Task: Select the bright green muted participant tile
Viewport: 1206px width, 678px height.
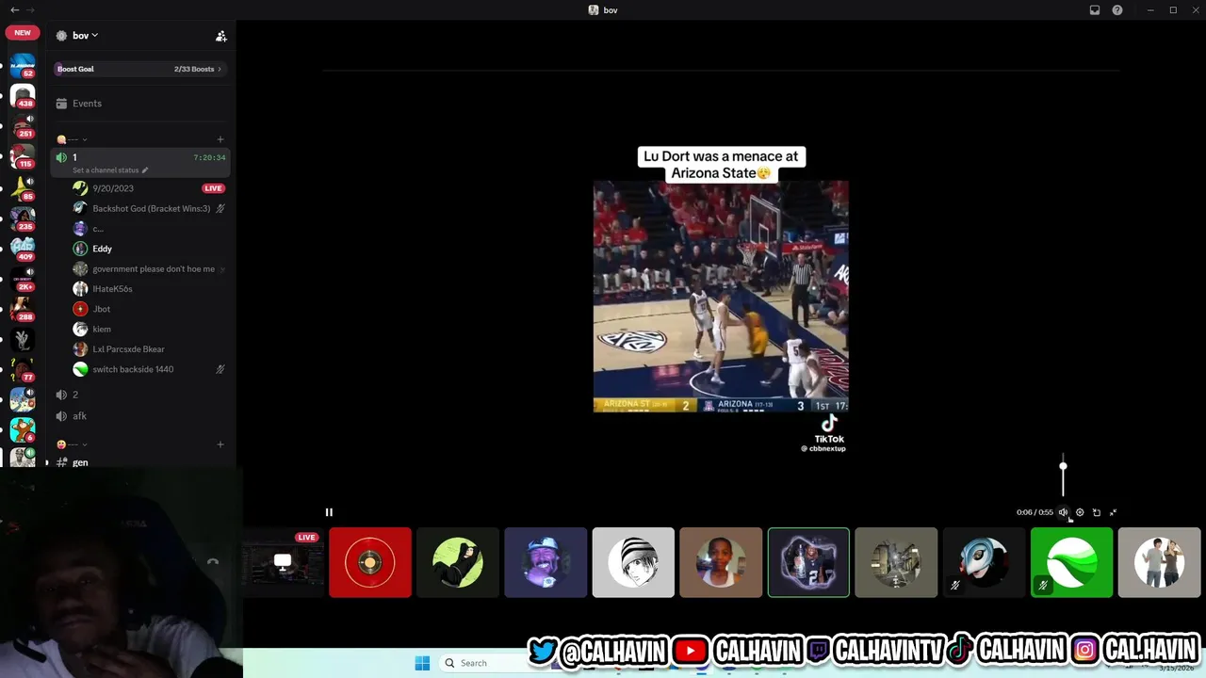Action: (1071, 563)
